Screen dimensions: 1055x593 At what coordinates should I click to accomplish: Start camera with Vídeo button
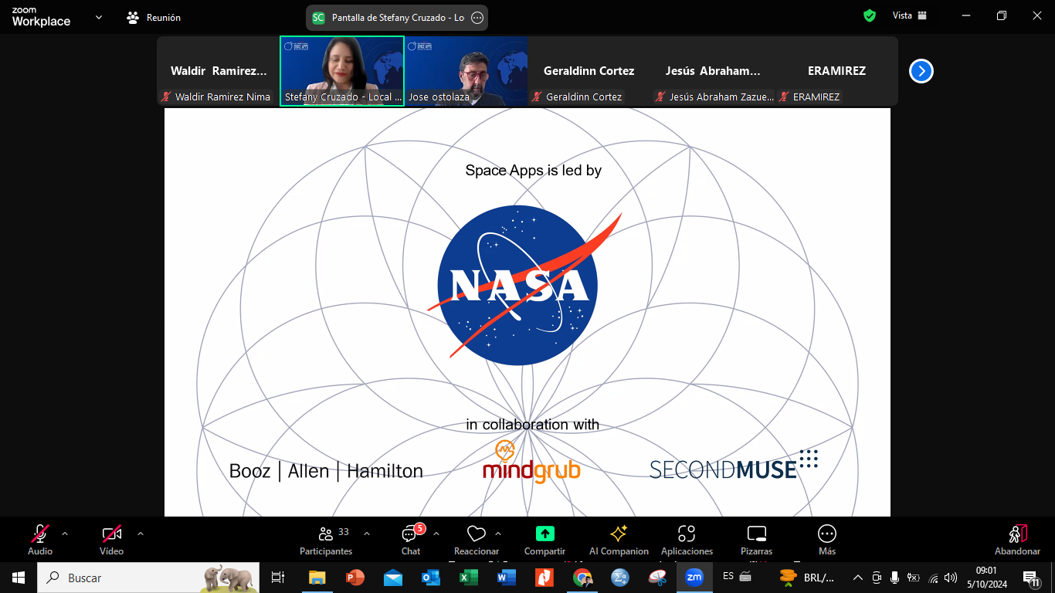pyautogui.click(x=112, y=539)
